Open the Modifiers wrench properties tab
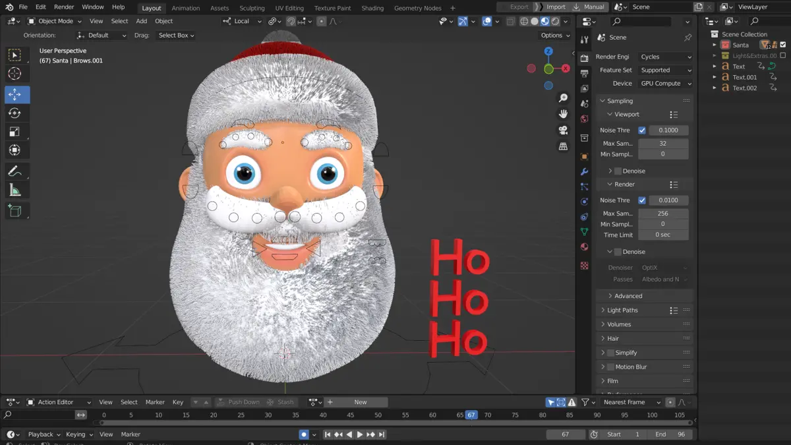The width and height of the screenshot is (791, 445). click(x=584, y=172)
